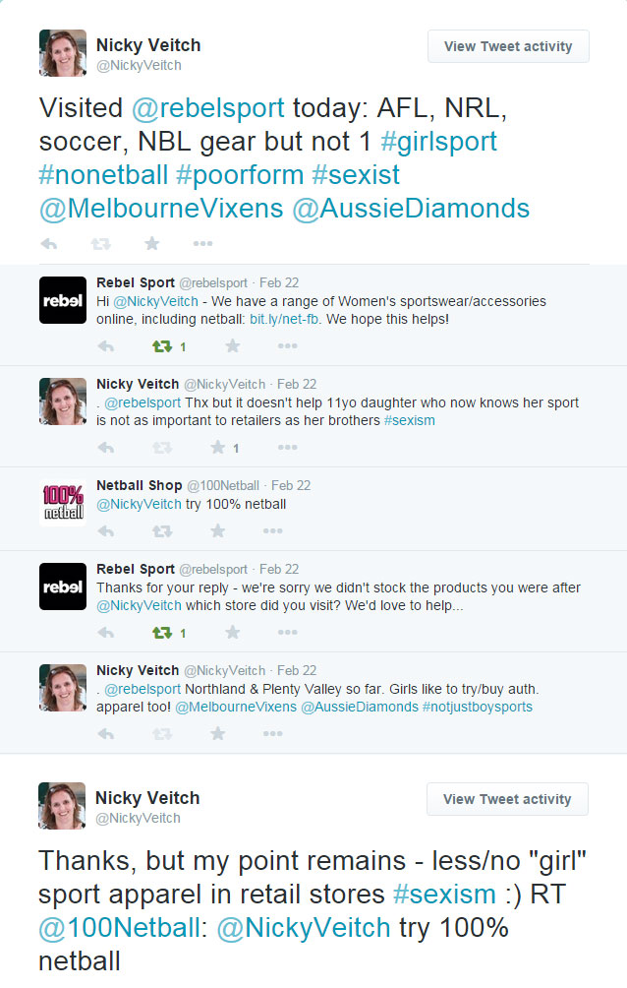Favorite the Netball Shop tweet
The height and width of the screenshot is (988, 627).
point(218,531)
